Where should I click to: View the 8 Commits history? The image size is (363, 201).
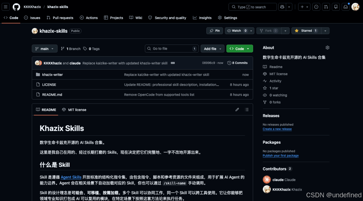click(x=237, y=63)
